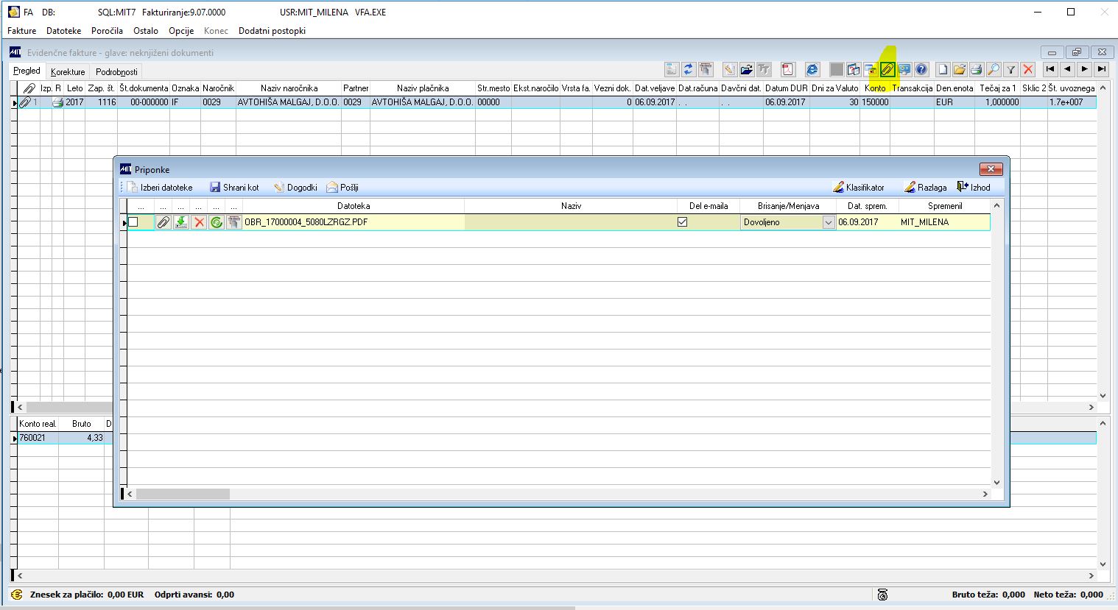Click the paperclip icon in attachment row
Screen dimensions: 1118x610
click(164, 222)
